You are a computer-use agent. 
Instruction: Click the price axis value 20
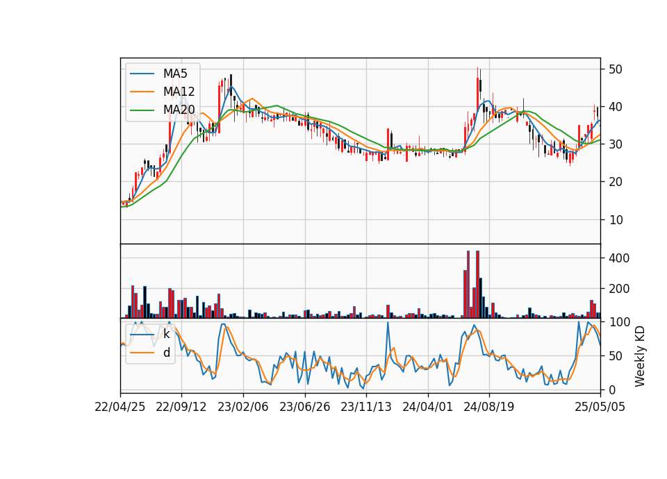(615, 182)
